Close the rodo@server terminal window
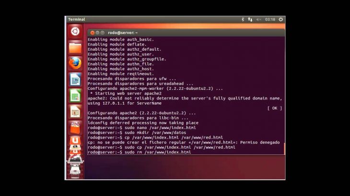Screen dimensions: 350x196 pyautogui.click(x=93, y=33)
